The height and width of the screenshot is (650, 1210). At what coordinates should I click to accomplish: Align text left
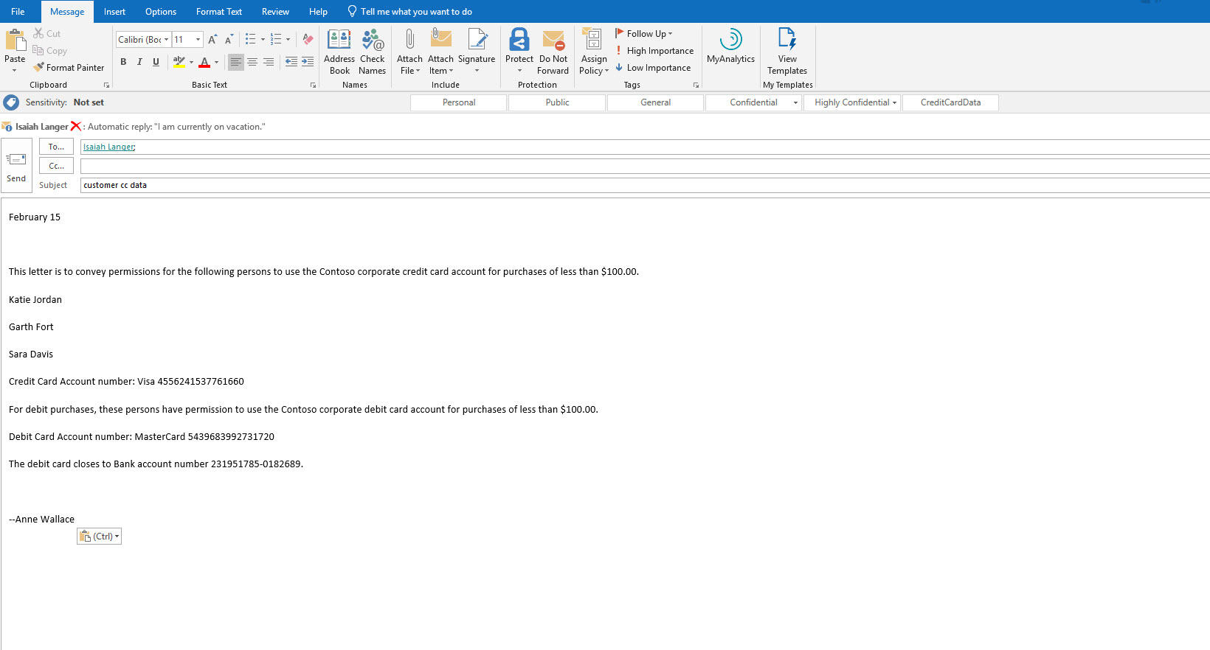pos(236,62)
